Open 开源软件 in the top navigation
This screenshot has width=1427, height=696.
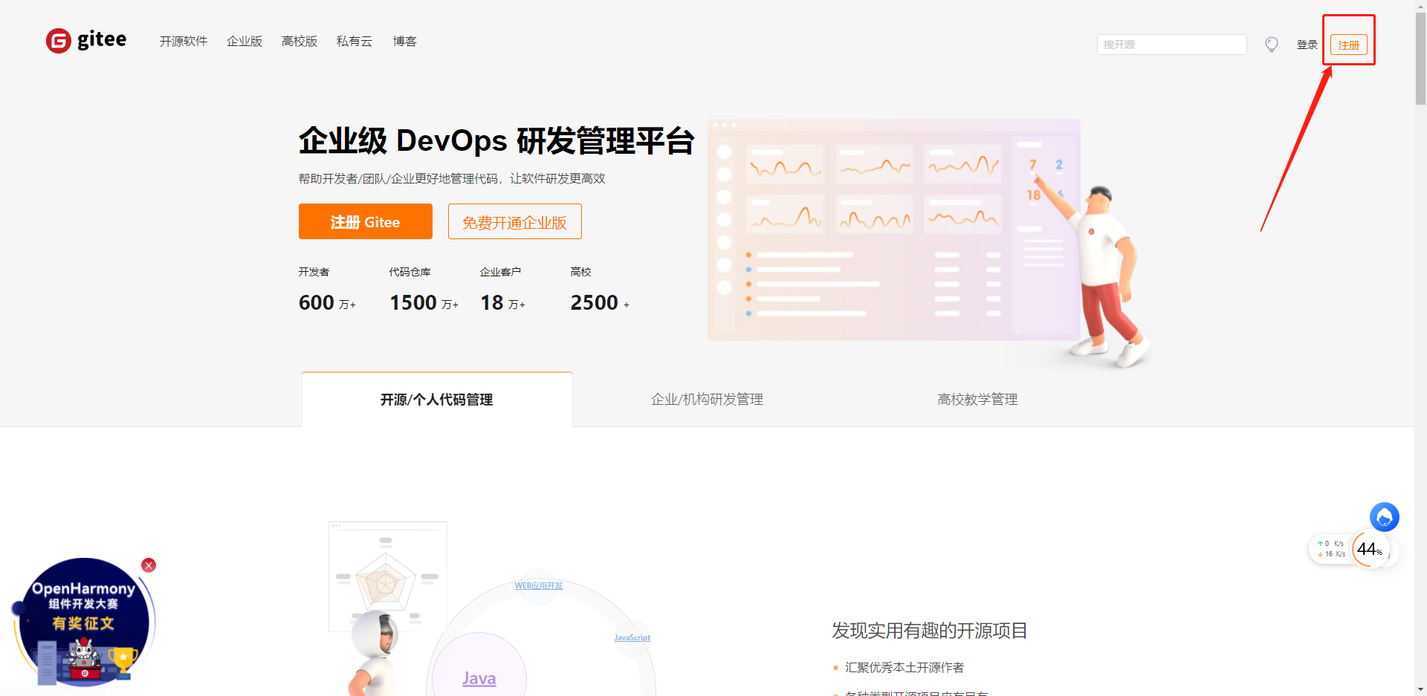click(x=184, y=42)
